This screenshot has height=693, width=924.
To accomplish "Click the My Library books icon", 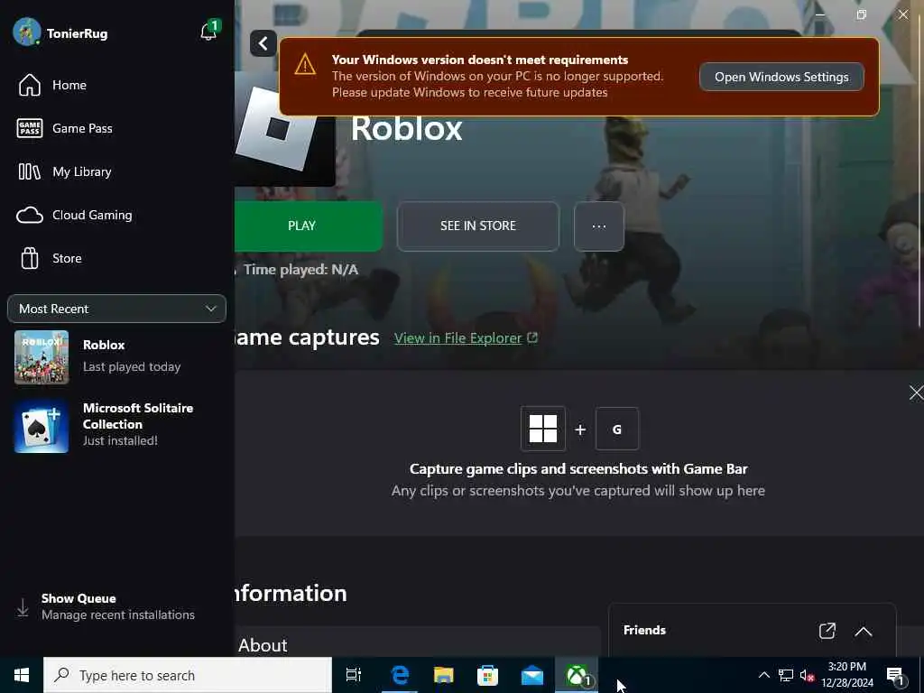I will pyautogui.click(x=30, y=171).
